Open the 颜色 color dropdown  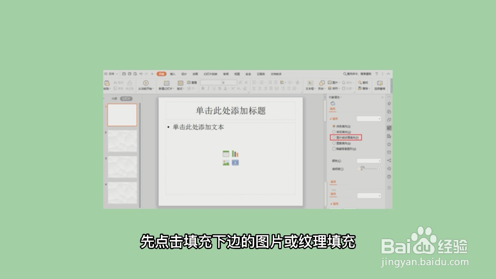point(369,161)
